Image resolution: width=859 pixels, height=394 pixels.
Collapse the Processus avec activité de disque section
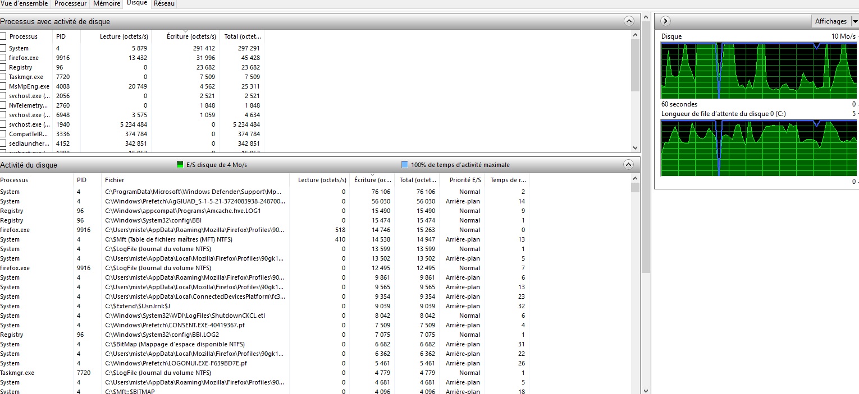click(629, 21)
